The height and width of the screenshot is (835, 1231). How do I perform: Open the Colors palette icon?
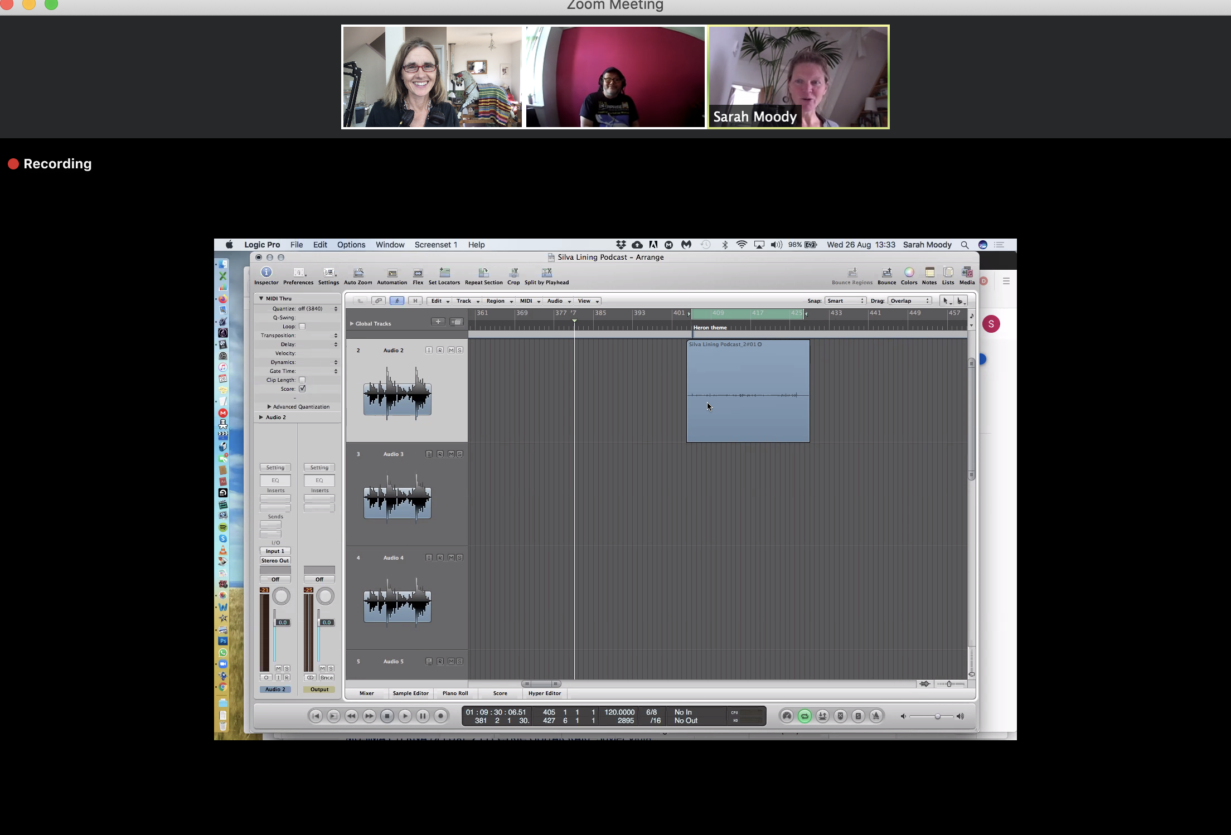pyautogui.click(x=909, y=273)
